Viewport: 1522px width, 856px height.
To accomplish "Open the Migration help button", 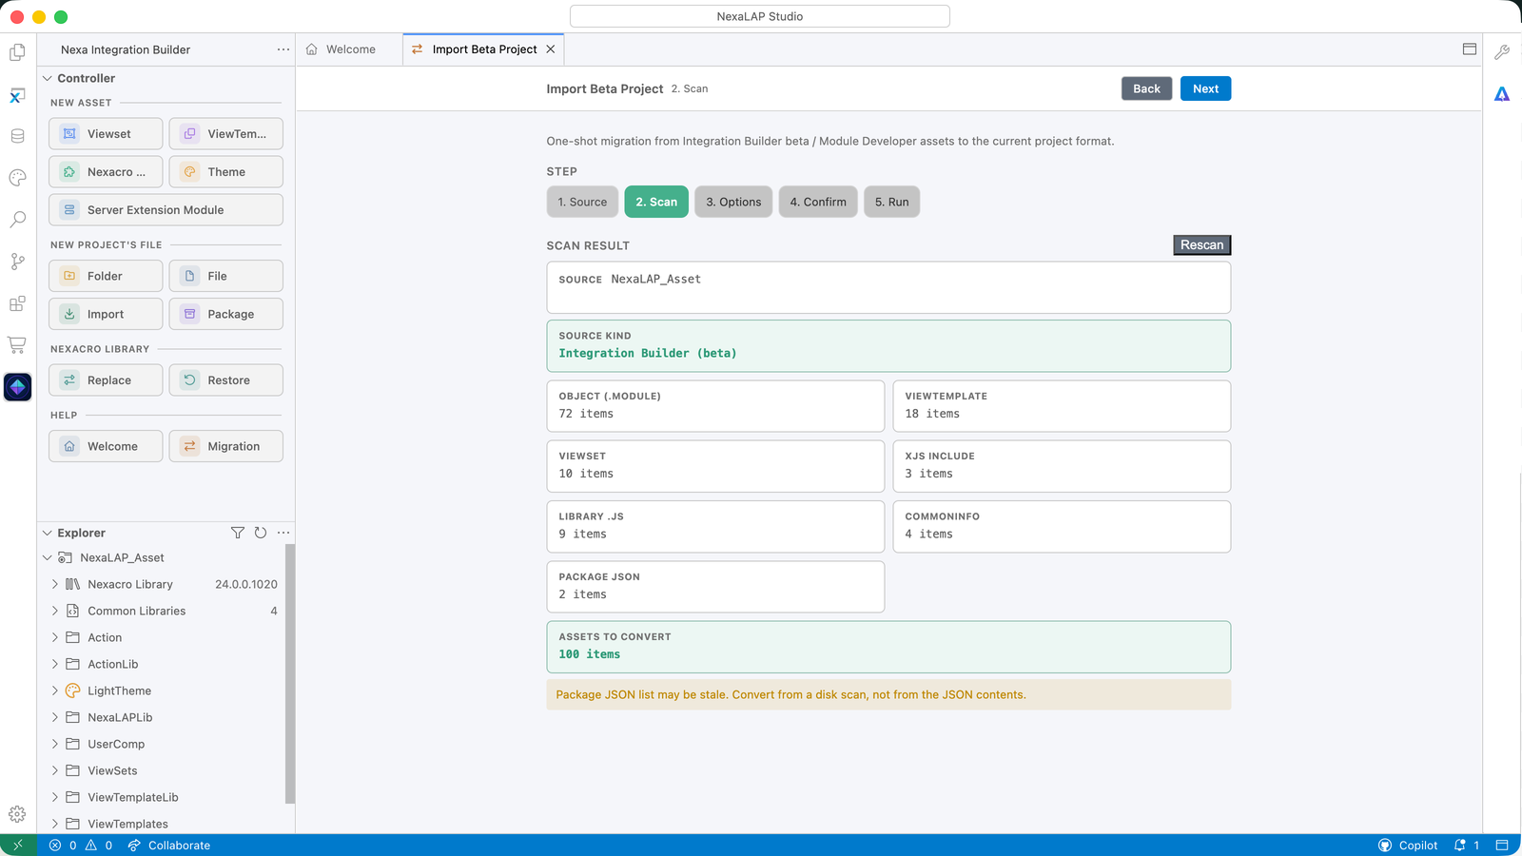I will click(x=225, y=446).
